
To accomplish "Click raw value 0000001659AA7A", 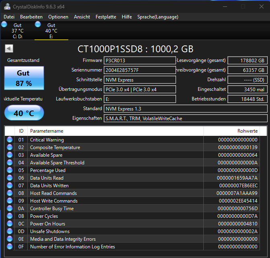I will pyautogui.click(x=237, y=178).
